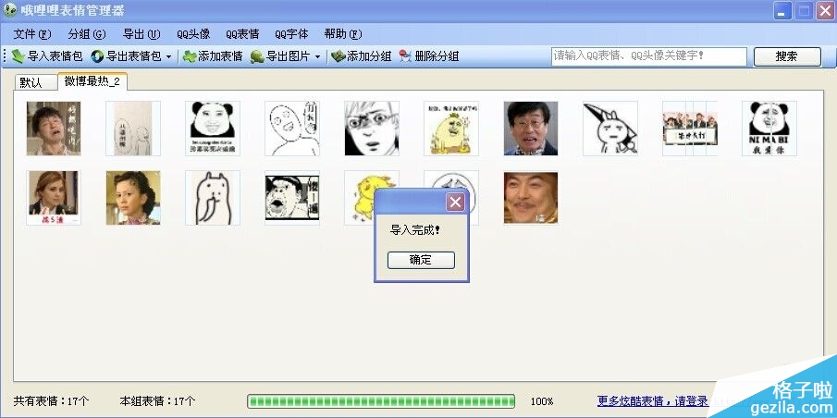Open the 帮助(F) menu
Screen dimensions: 837x418
pos(343,34)
